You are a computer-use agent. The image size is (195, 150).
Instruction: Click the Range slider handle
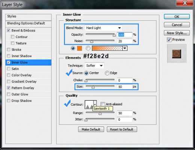(x=100, y=114)
